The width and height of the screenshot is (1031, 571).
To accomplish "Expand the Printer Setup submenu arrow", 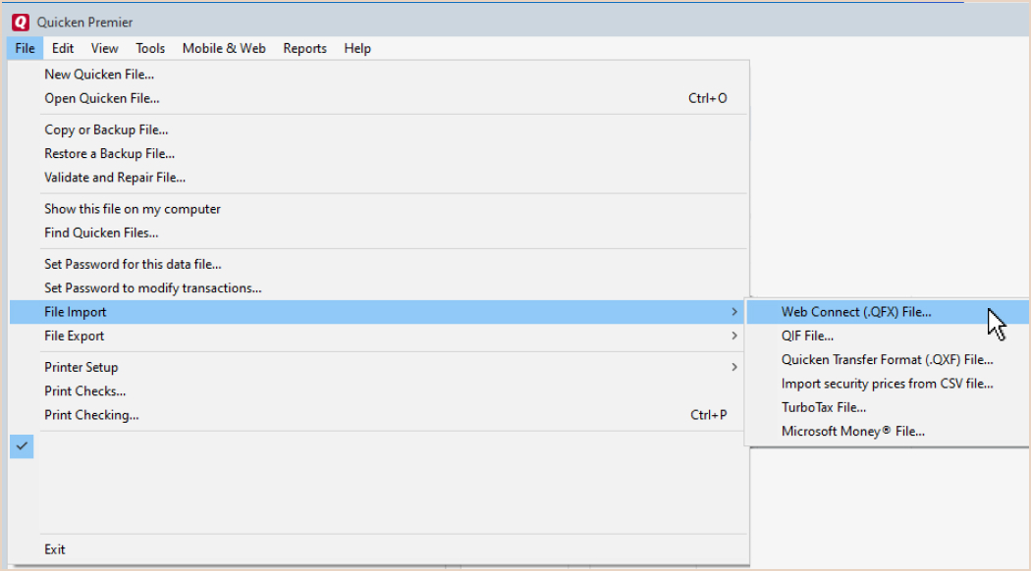I will 734,367.
